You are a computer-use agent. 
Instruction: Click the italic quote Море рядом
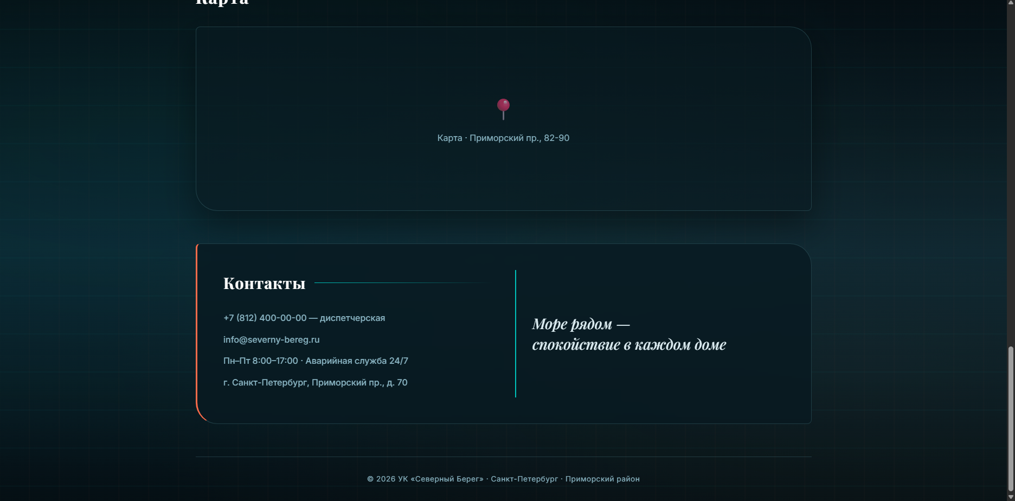click(x=572, y=324)
